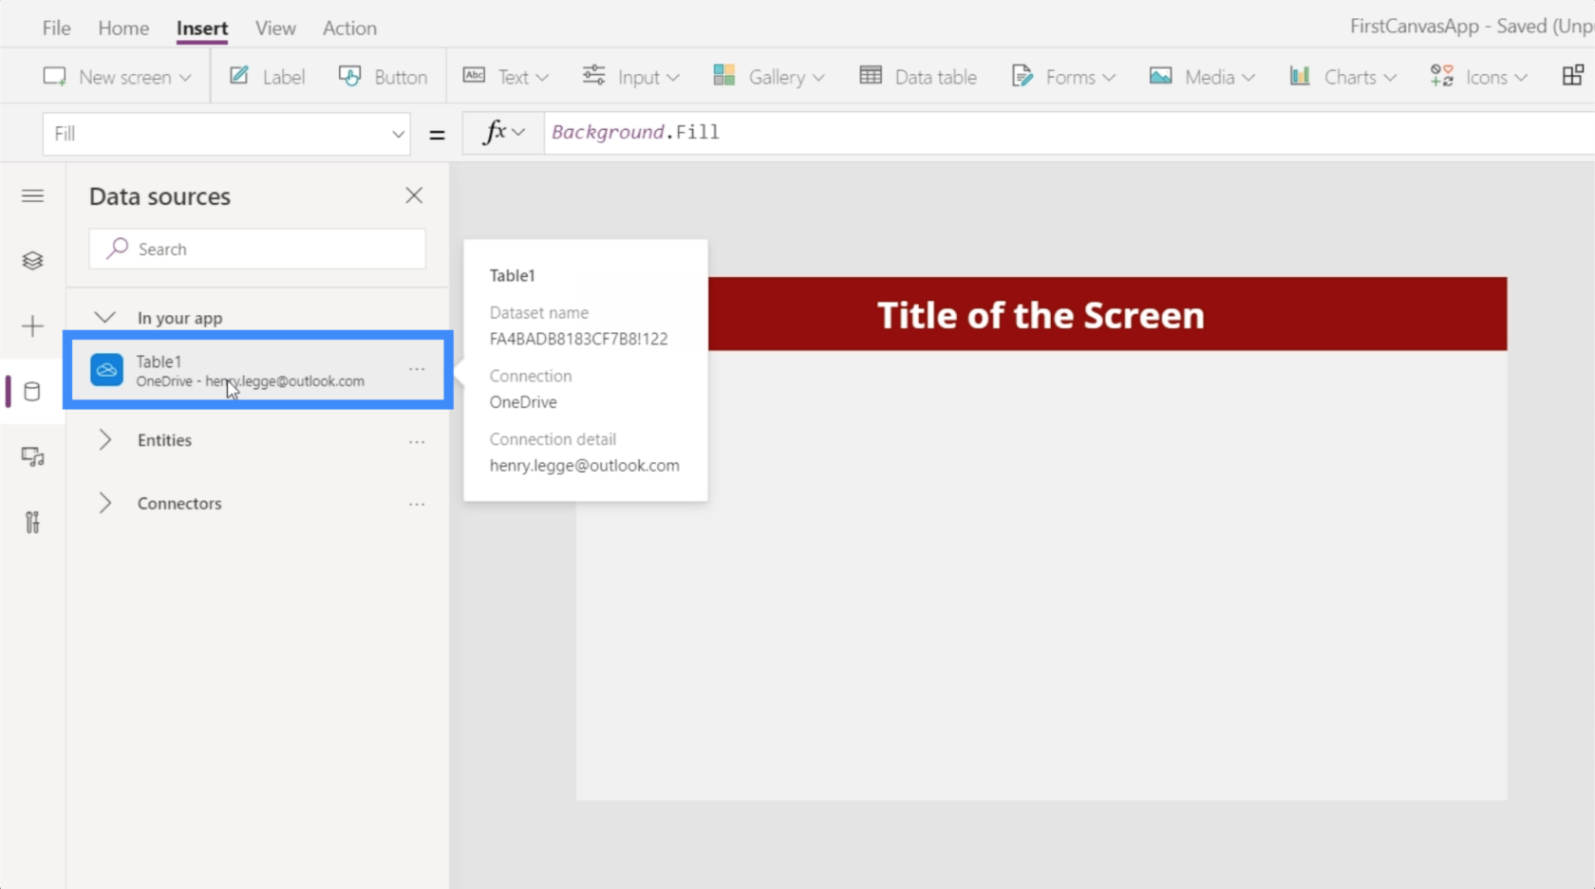Open the Gallery dropdown
The height and width of the screenshot is (889, 1595).
pos(768,77)
